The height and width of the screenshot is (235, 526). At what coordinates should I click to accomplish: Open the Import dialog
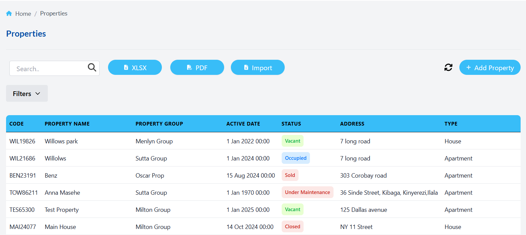point(258,67)
